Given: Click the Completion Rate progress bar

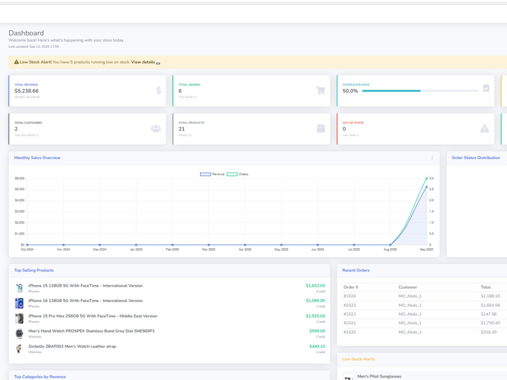Looking at the screenshot, I should (x=420, y=91).
